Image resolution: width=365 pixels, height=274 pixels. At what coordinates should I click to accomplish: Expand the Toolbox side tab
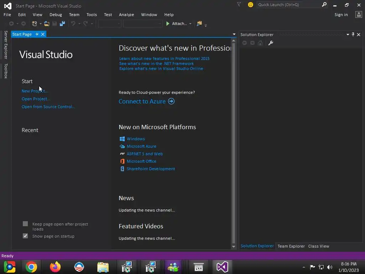6,71
